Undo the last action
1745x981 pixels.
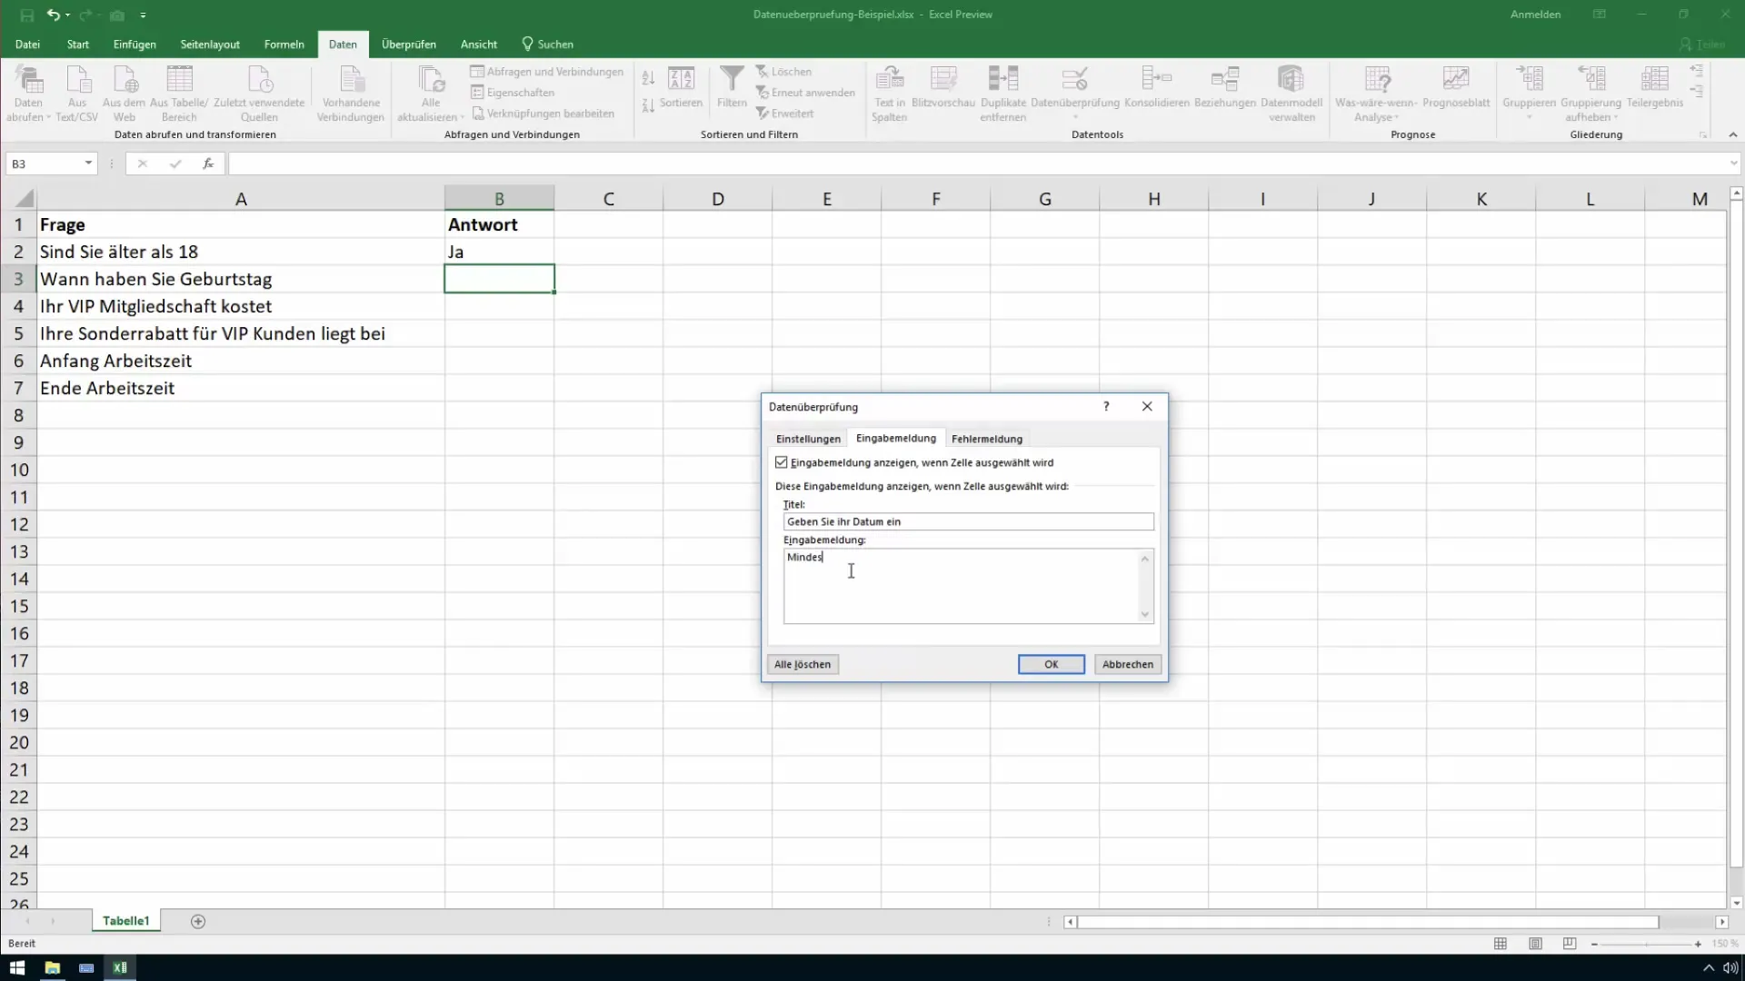tap(53, 15)
